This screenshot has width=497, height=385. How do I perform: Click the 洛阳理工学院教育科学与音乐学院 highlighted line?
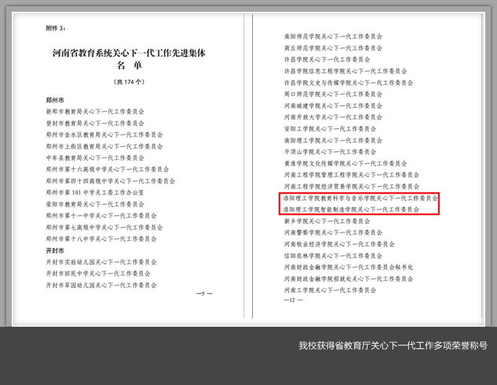pyautogui.click(x=360, y=198)
